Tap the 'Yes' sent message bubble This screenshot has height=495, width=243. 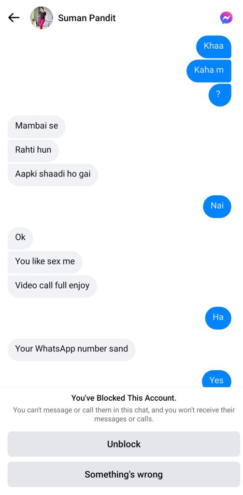216,379
